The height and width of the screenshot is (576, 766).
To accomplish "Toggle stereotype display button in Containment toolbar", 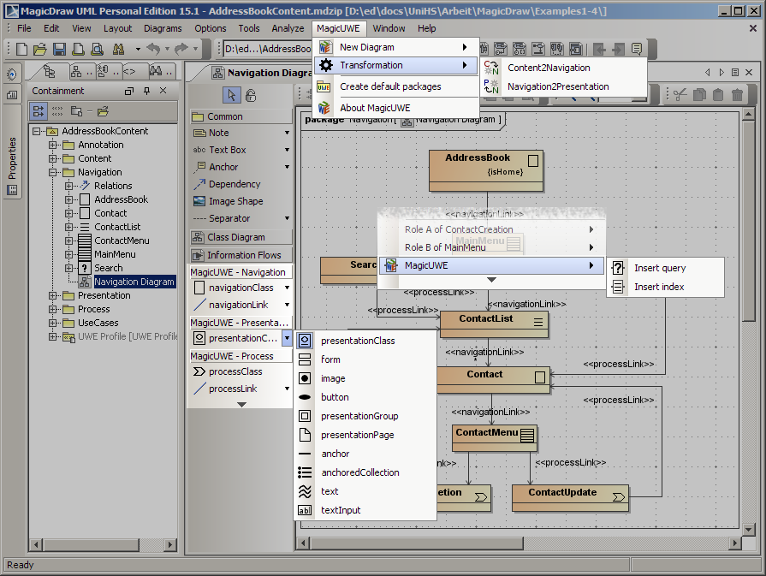I will point(57,111).
